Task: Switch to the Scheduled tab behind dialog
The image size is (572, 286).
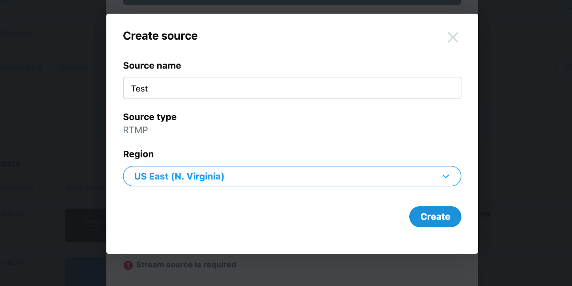Action: tap(20, 67)
